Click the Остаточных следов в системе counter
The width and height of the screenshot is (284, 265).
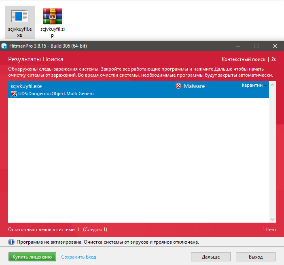(x=57, y=230)
